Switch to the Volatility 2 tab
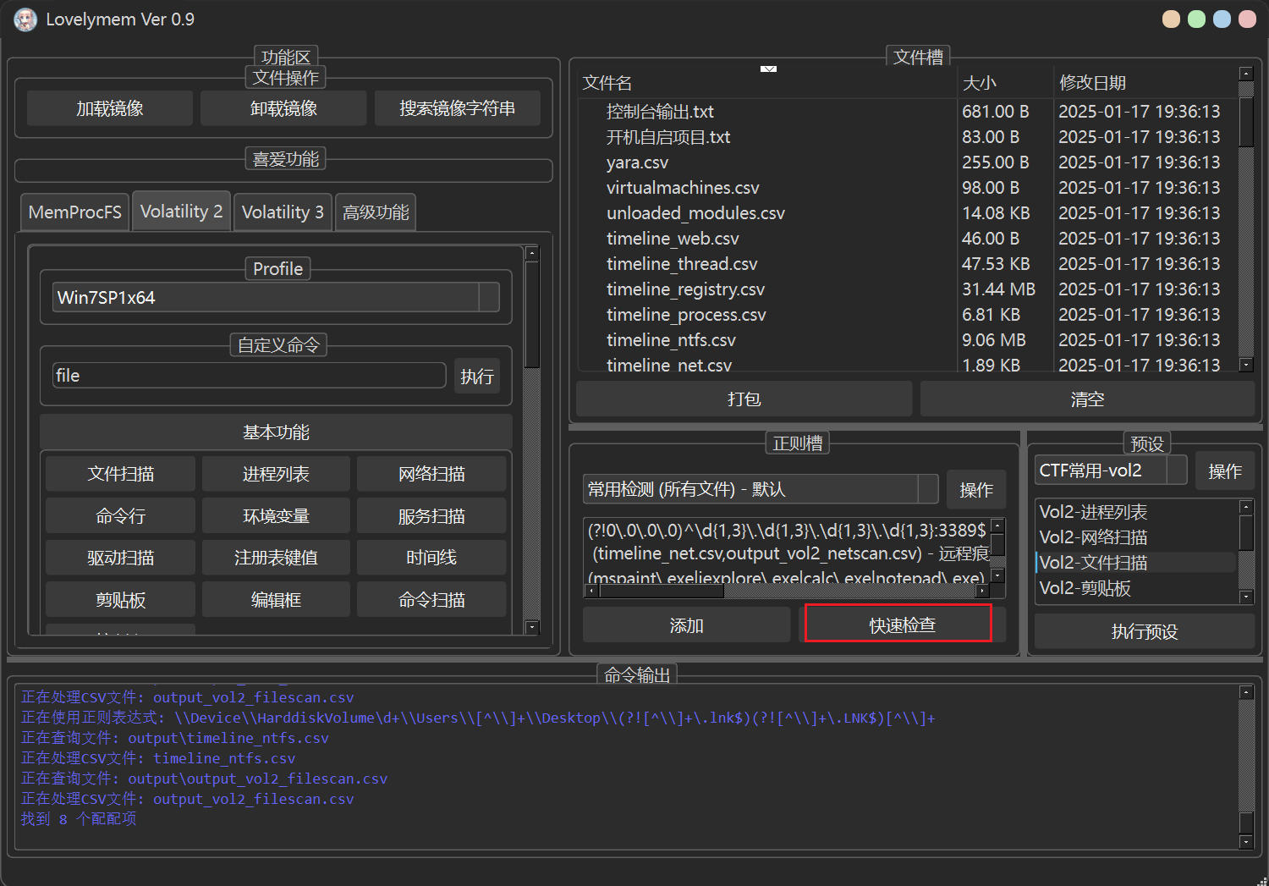The width and height of the screenshot is (1269, 886). pos(181,211)
